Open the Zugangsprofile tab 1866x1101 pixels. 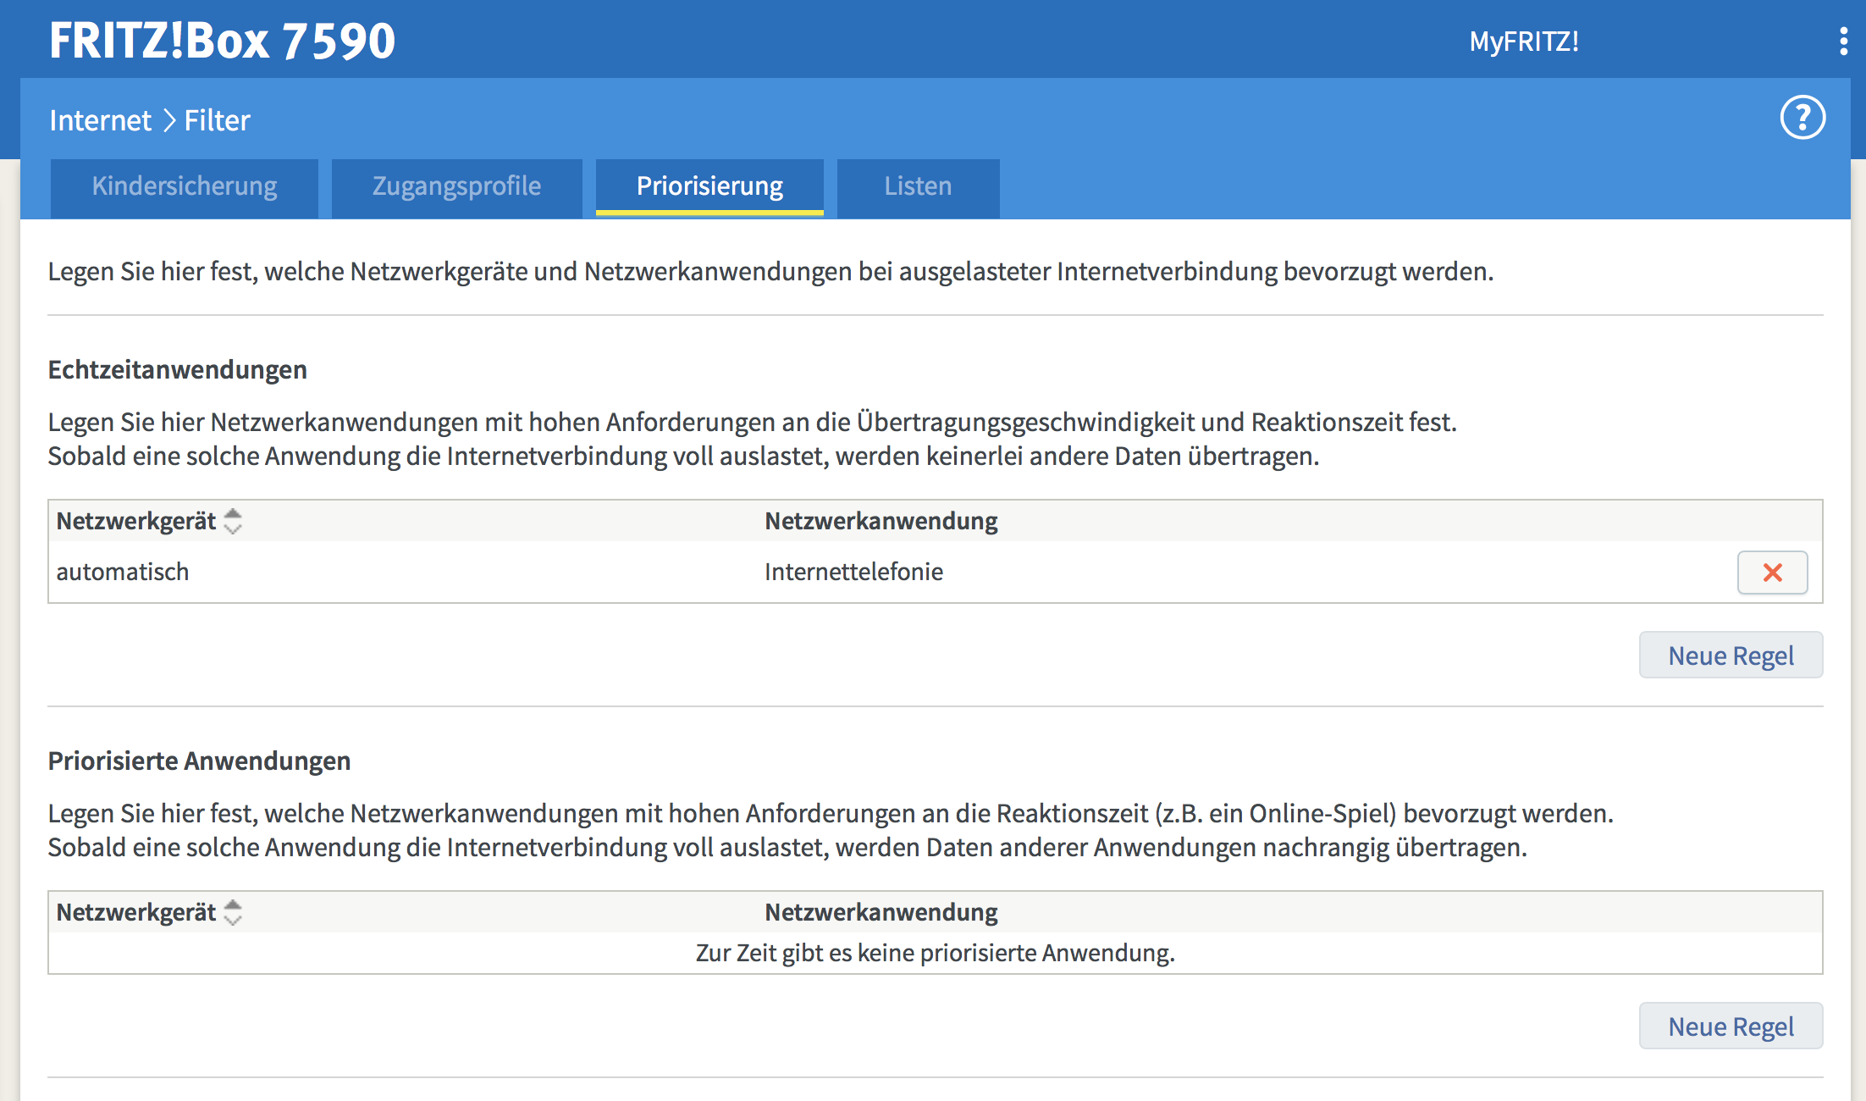pyautogui.click(x=456, y=187)
